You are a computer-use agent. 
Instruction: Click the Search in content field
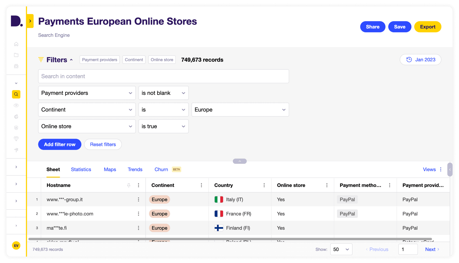pos(164,76)
